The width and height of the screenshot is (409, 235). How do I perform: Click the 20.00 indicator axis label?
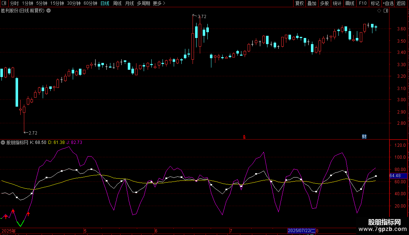click(x=400, y=206)
